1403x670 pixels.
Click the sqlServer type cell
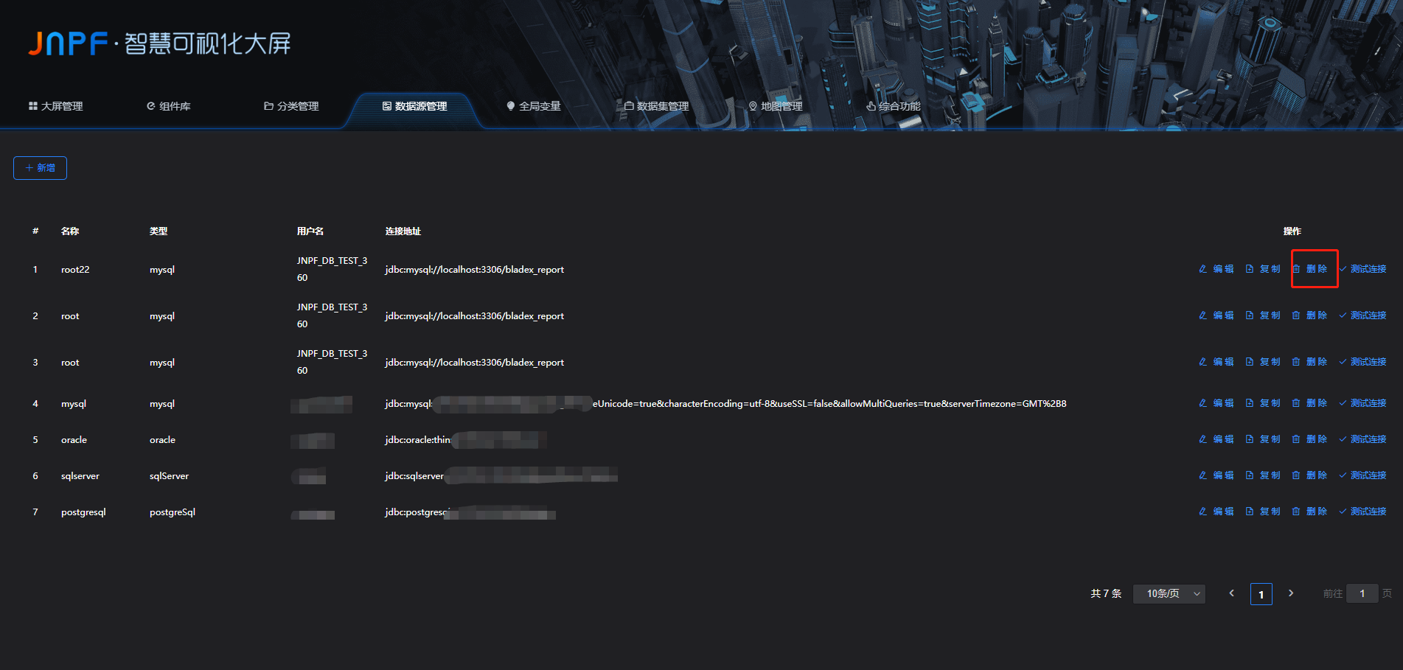pyautogui.click(x=169, y=476)
